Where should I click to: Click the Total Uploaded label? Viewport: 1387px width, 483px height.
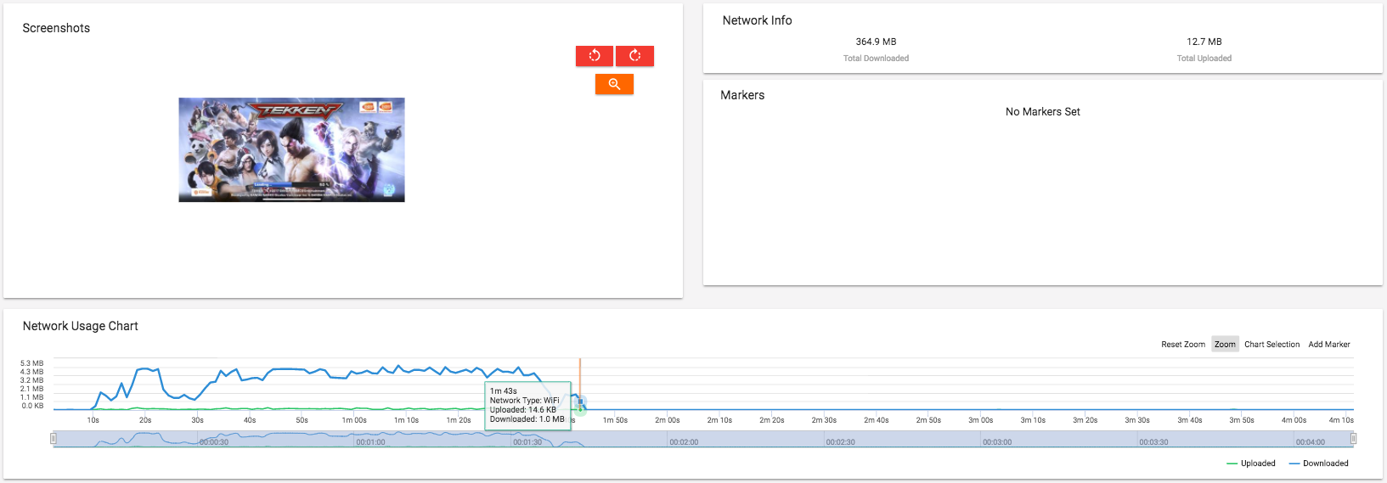tap(1204, 59)
